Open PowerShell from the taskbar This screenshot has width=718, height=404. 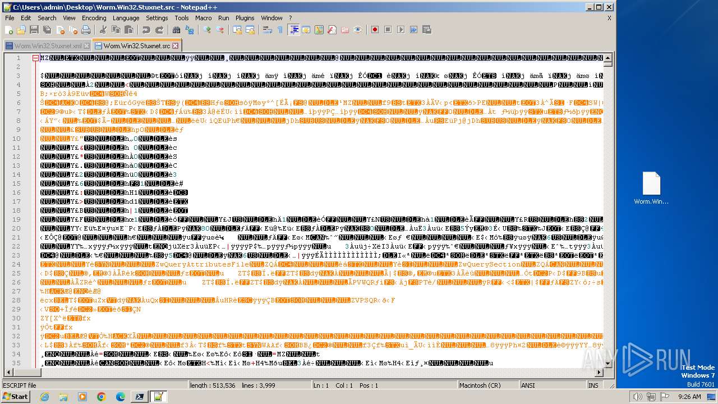pyautogui.click(x=139, y=397)
